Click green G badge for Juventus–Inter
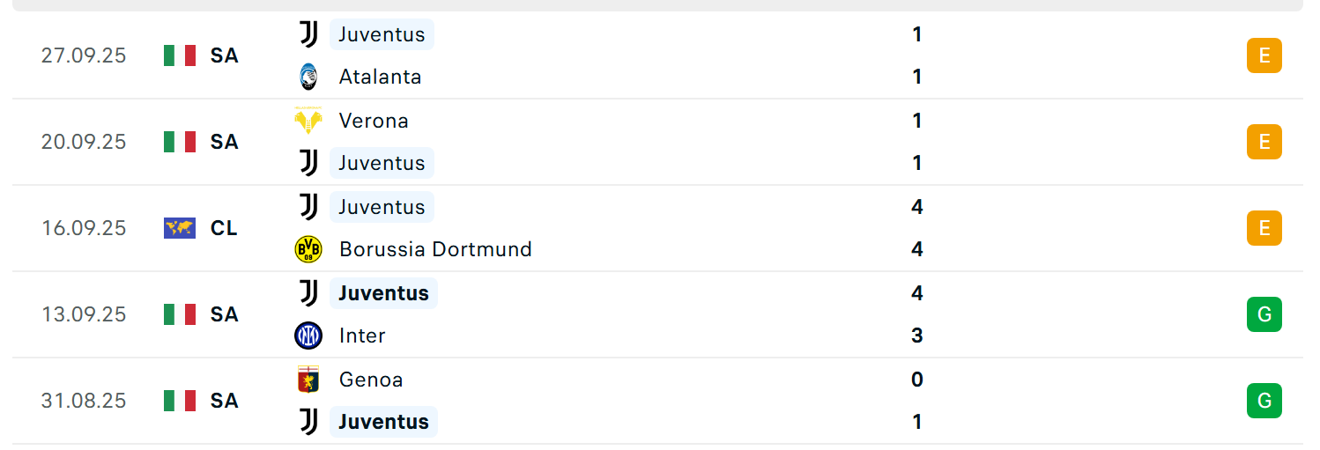 [1264, 314]
